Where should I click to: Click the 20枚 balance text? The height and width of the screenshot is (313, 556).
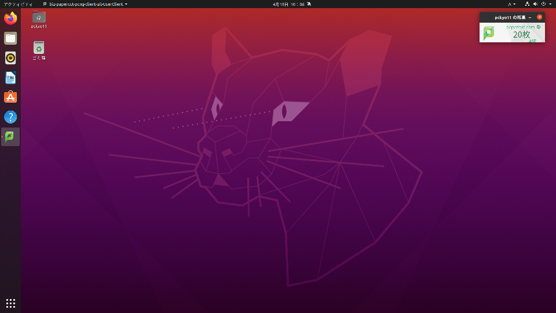(521, 34)
